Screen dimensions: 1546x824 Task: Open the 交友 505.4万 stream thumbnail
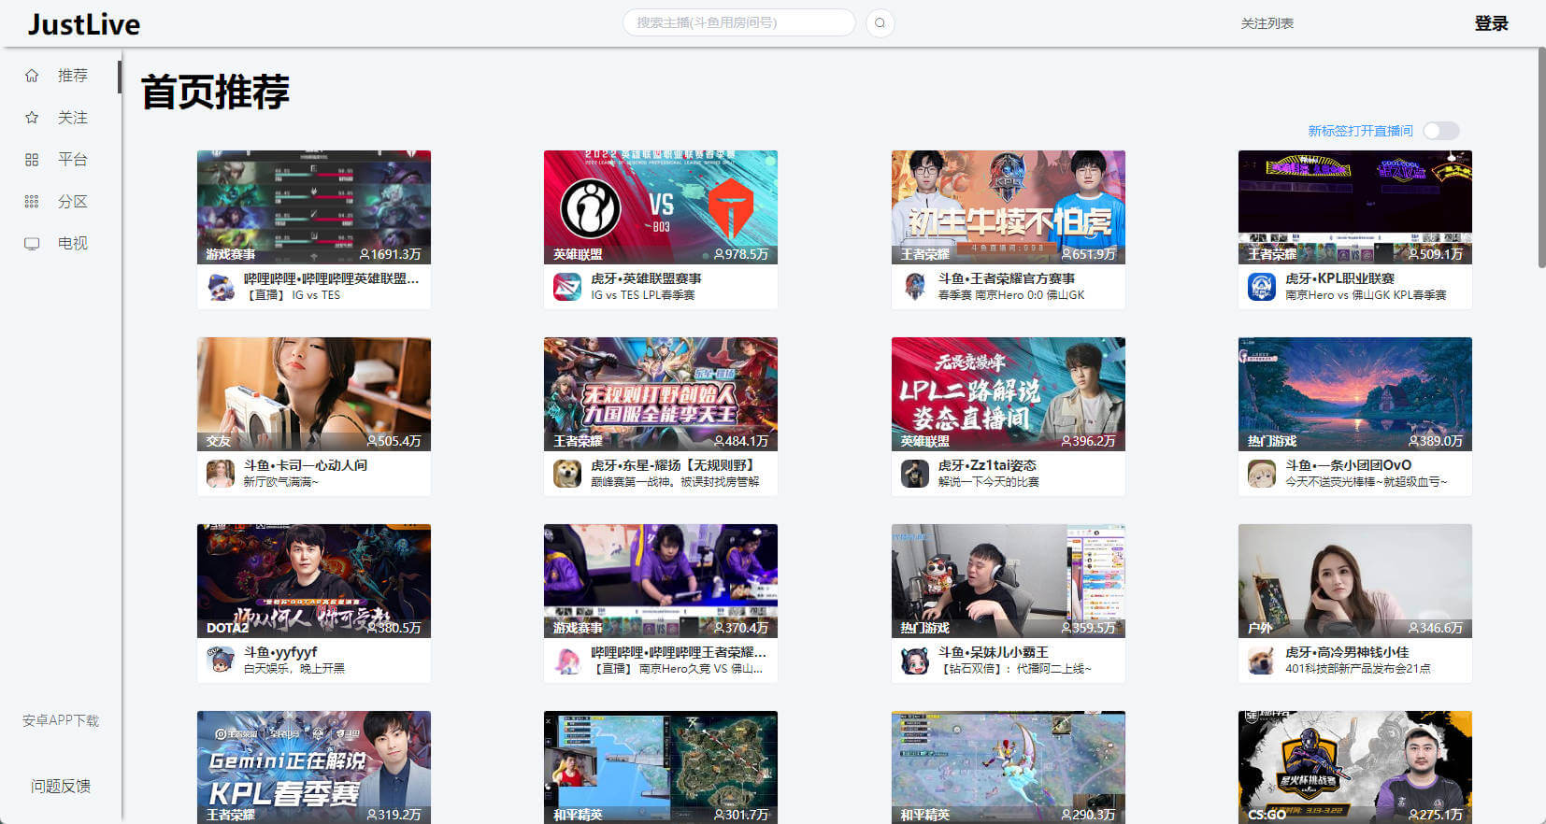(x=314, y=394)
